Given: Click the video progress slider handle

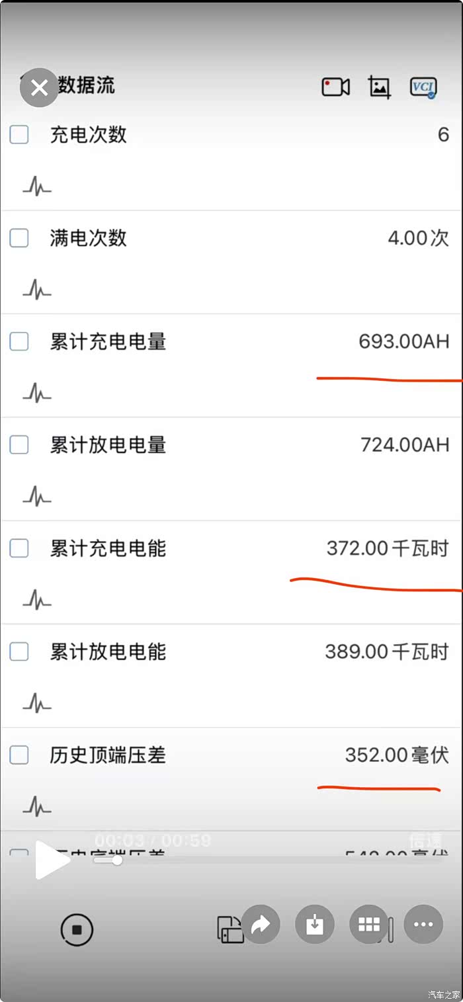Looking at the screenshot, I should pos(117,860).
